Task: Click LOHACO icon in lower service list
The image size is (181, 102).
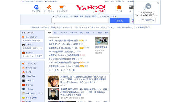Action: (23, 80)
